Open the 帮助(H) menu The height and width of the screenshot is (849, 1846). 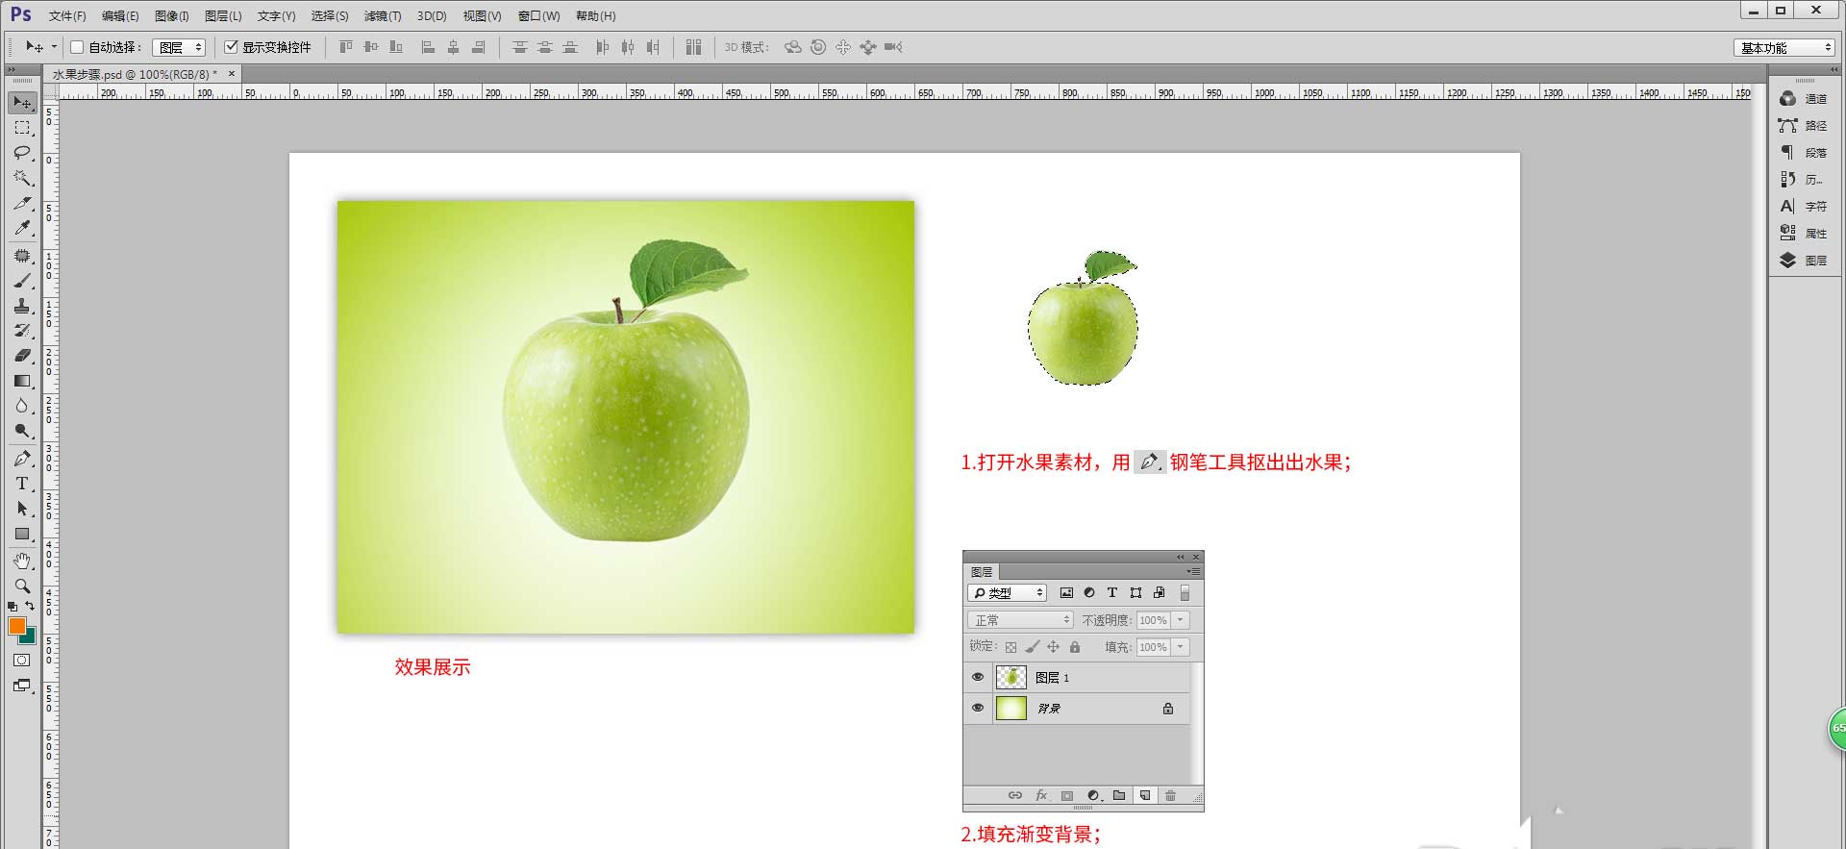click(x=596, y=16)
